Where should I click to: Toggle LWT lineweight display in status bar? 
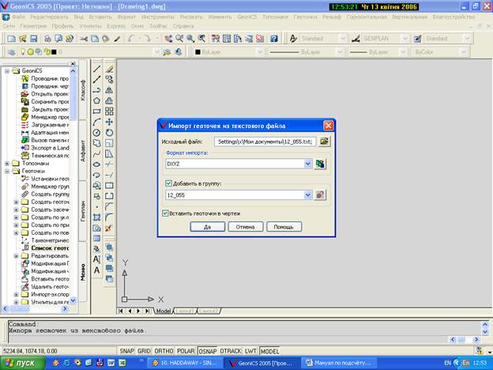[250, 351]
